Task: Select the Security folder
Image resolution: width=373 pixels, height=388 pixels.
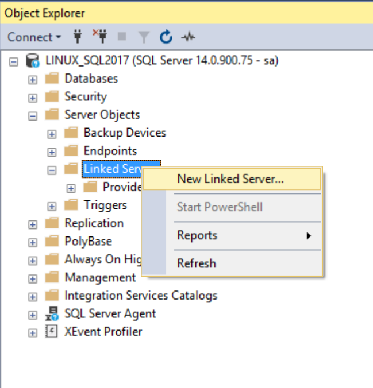Action: tap(86, 96)
